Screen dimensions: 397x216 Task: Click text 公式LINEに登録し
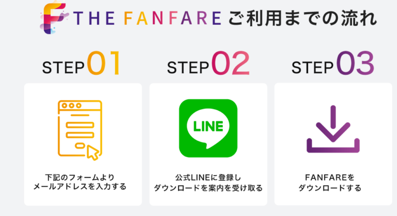[208, 178]
